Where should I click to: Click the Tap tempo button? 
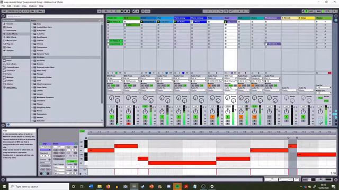4,11
